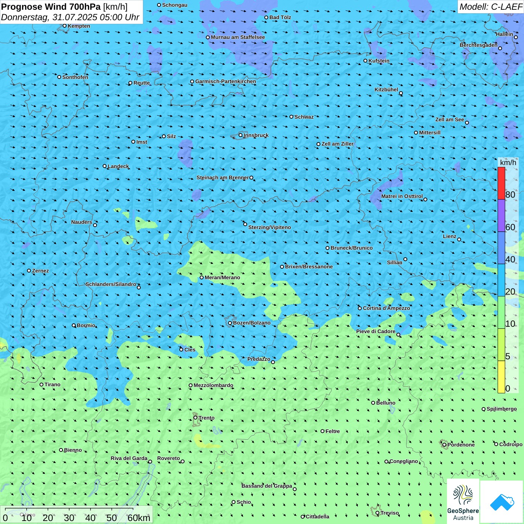
Task: Click the Garmisch-Partenkirchen label
Action: pyautogui.click(x=226, y=81)
